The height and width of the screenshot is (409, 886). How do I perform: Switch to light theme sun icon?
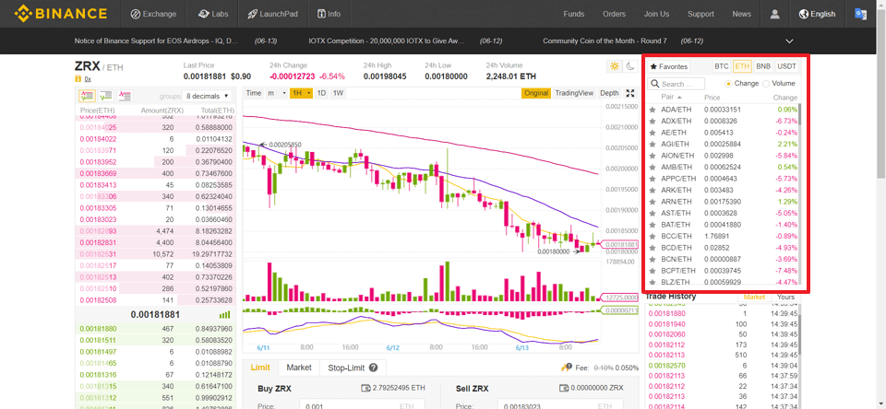click(x=615, y=66)
